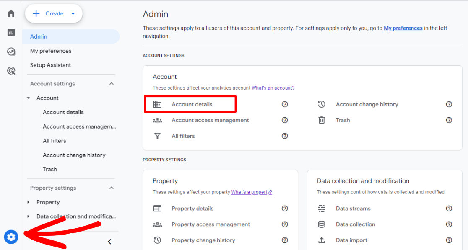Open Data import label
This screenshot has width=468, height=250.
coord(351,240)
